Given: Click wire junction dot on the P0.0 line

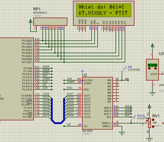Looking at the screenshot, I should 43,41.
